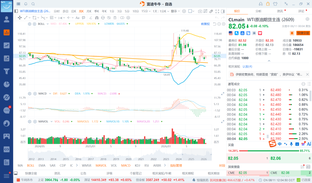
Task: Open MID line color dropdown in BOLL
Action: point(69,24)
